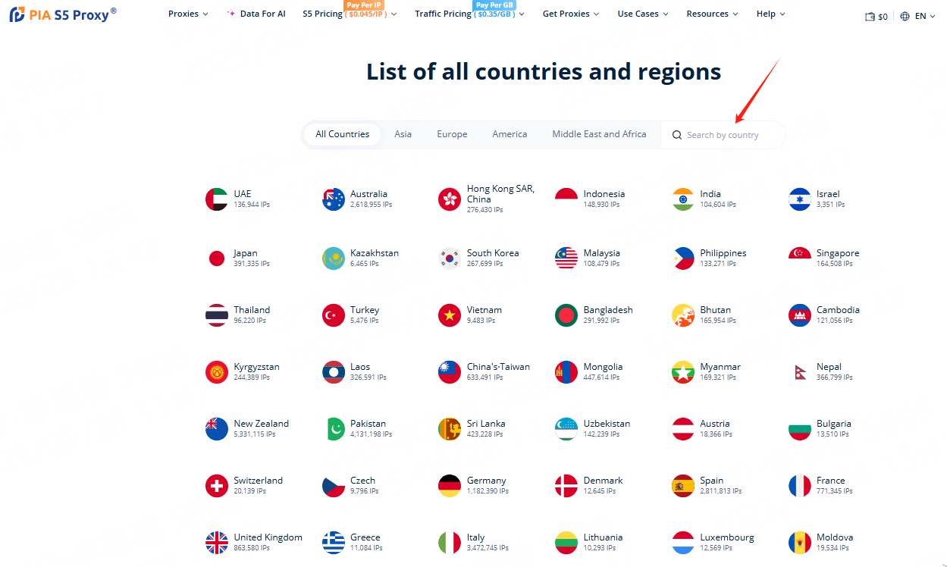The image size is (947, 567).
Task: Click the Search by country field
Action: pos(728,135)
